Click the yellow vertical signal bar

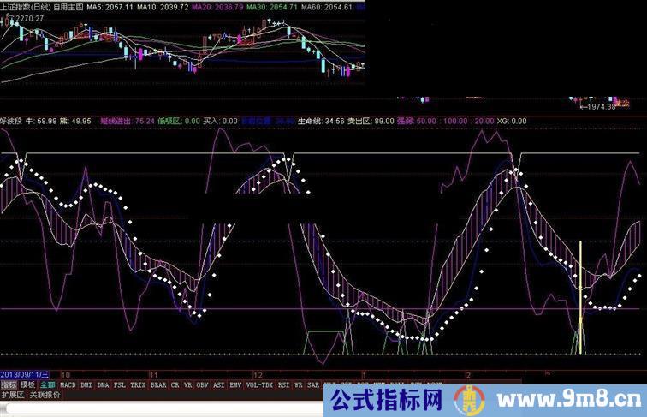pos(581,296)
